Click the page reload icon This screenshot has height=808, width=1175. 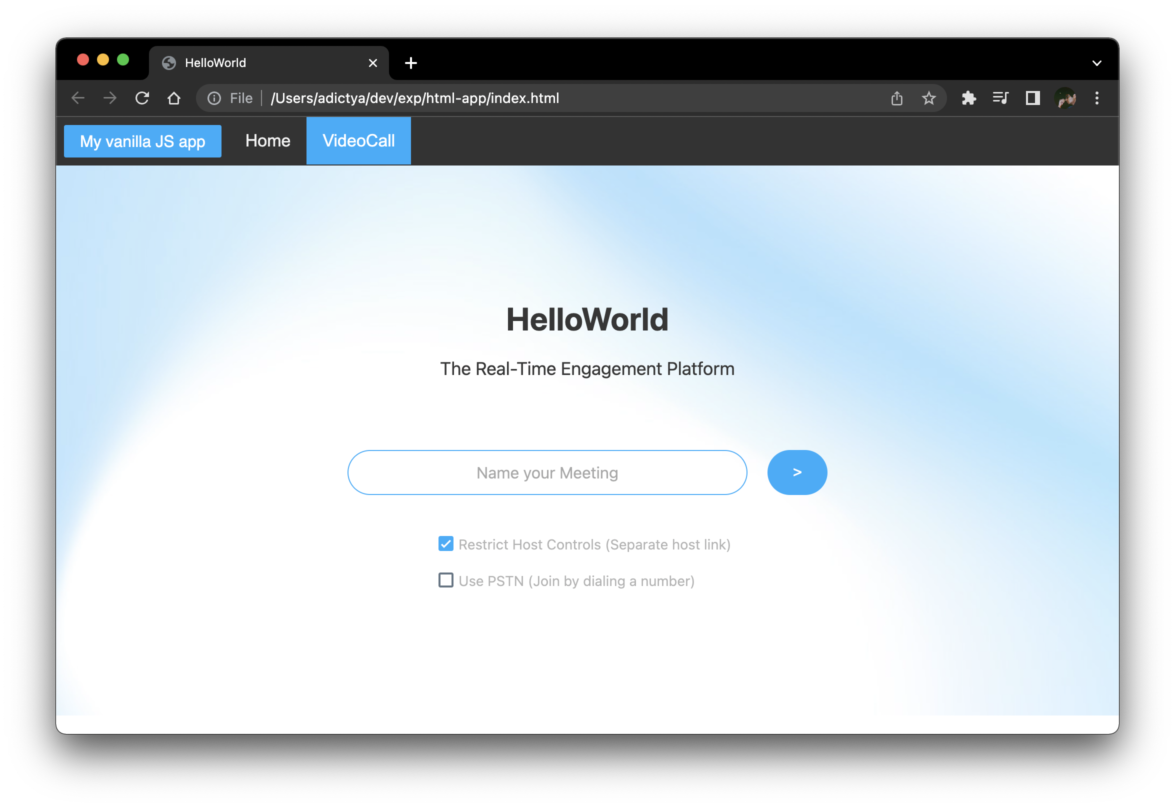pyautogui.click(x=142, y=98)
